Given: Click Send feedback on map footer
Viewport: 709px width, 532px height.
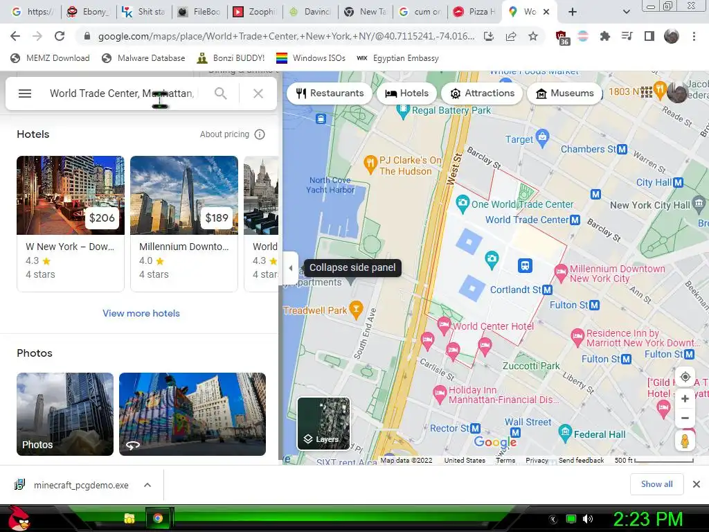Looking at the screenshot, I should coord(581,460).
